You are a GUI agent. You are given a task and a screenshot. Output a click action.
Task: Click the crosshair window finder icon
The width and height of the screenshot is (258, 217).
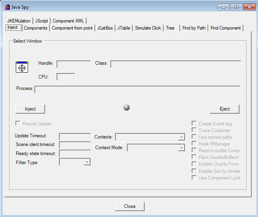click(22, 67)
